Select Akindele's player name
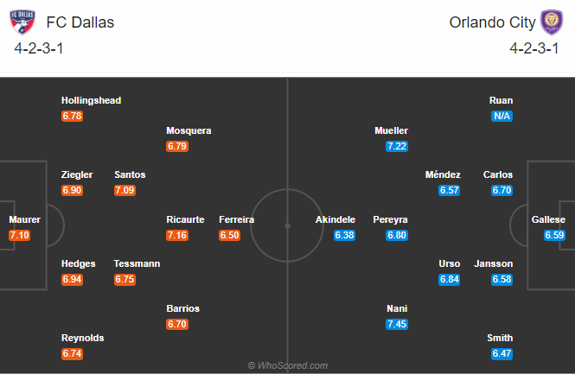Image resolution: width=575 pixels, height=374 pixels. click(x=337, y=219)
